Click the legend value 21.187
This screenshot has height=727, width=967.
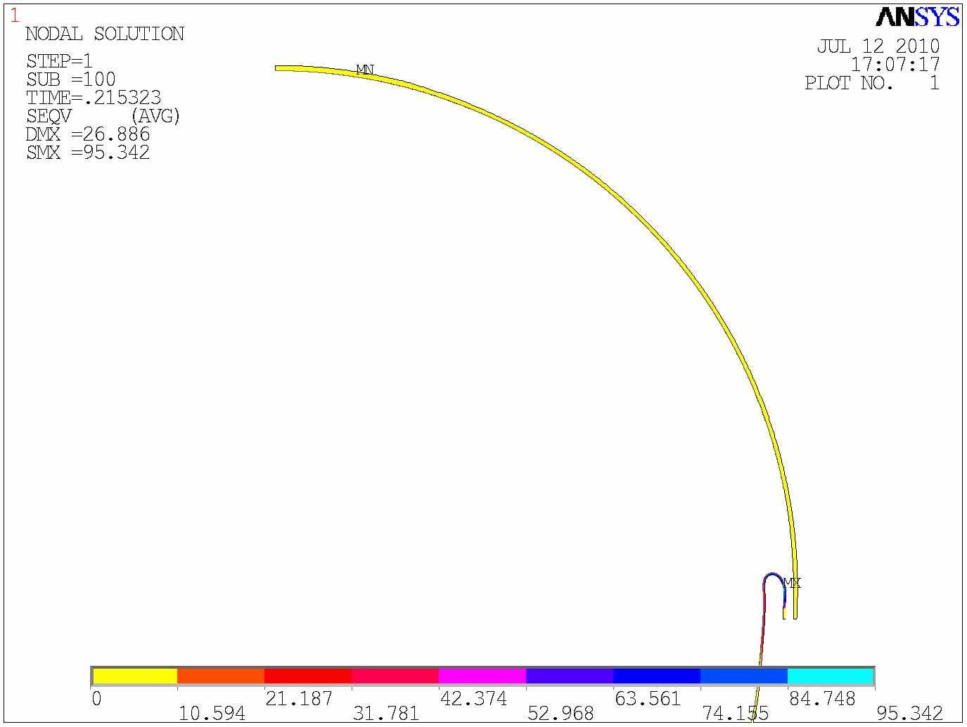tap(299, 699)
